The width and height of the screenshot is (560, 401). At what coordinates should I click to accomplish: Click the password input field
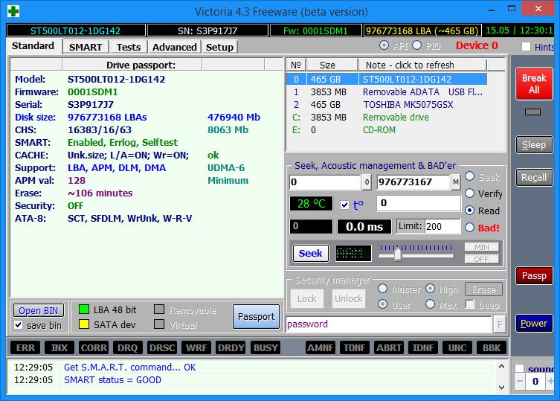click(x=388, y=324)
